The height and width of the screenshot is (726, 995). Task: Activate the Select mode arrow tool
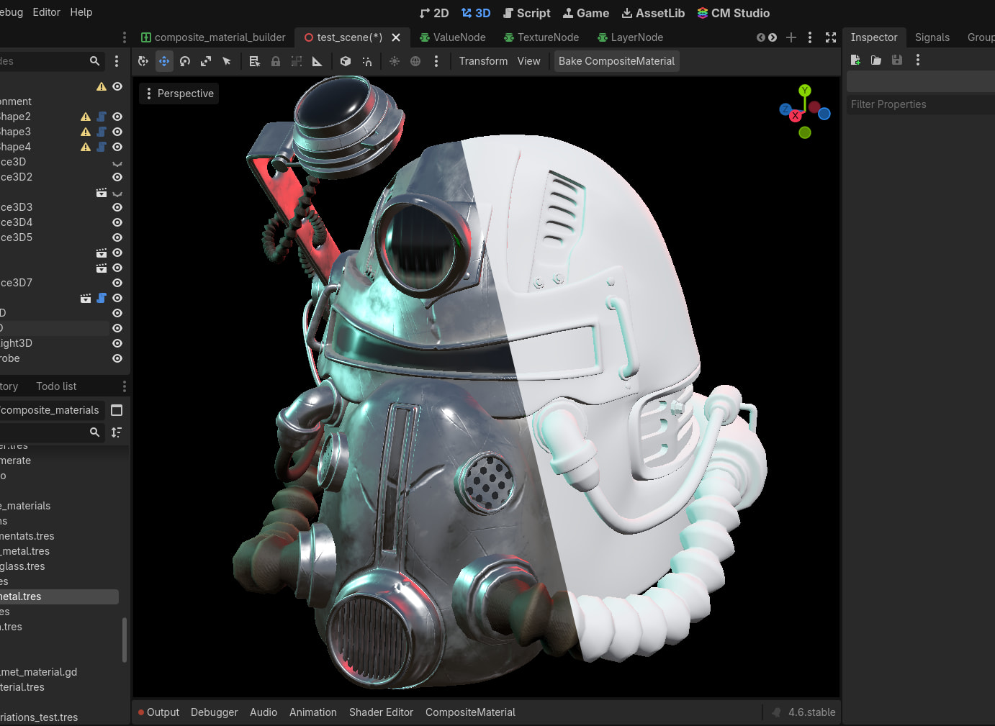point(227,62)
